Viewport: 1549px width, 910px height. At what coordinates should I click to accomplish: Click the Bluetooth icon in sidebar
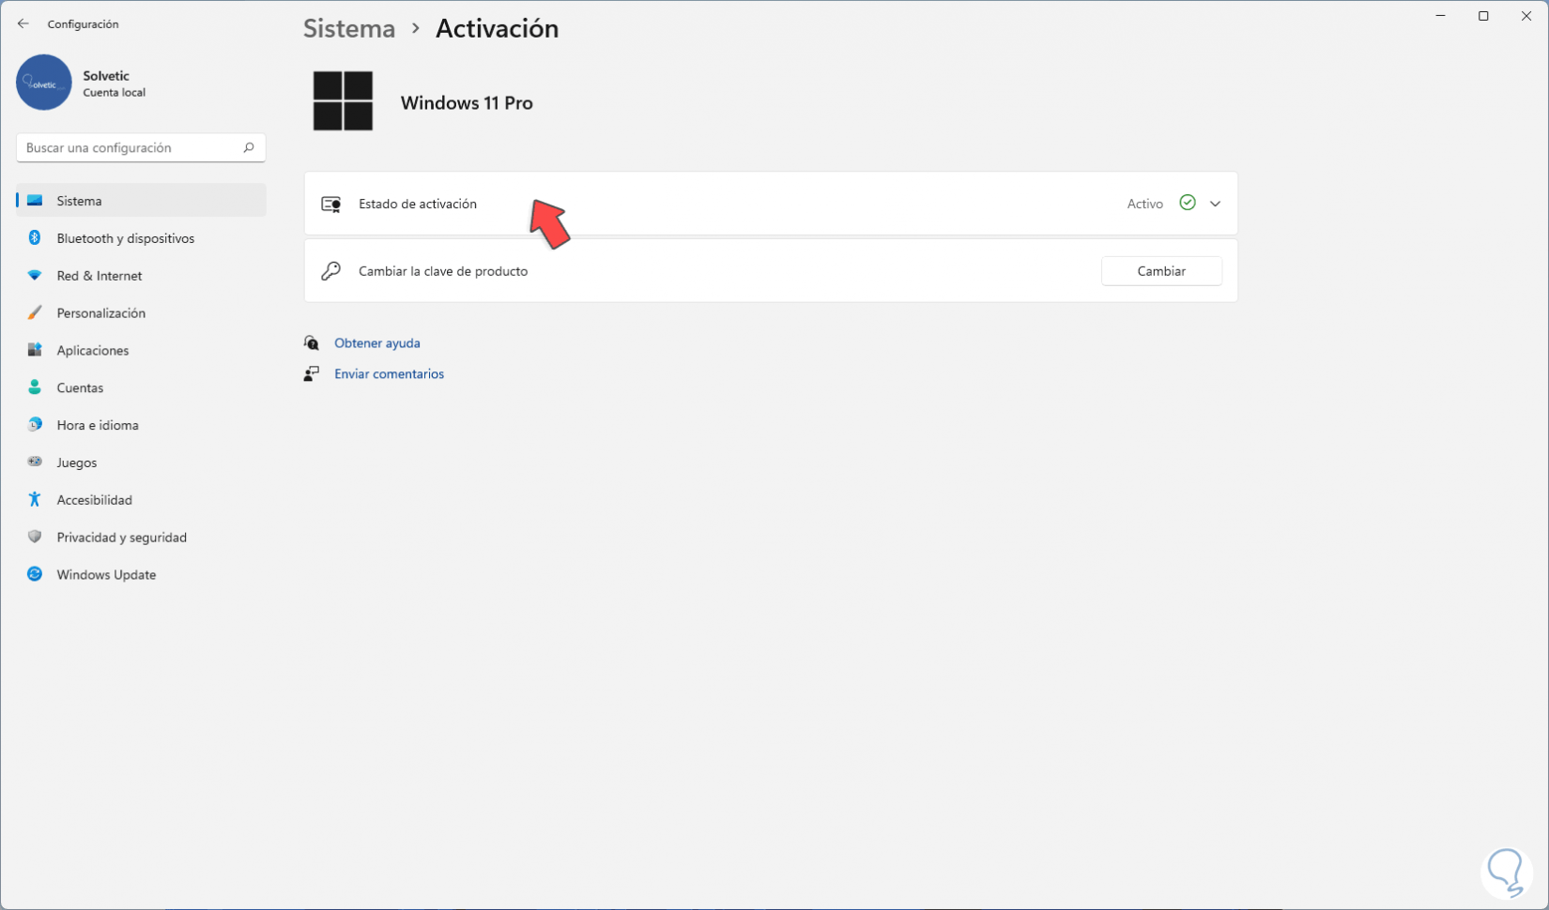pos(35,238)
